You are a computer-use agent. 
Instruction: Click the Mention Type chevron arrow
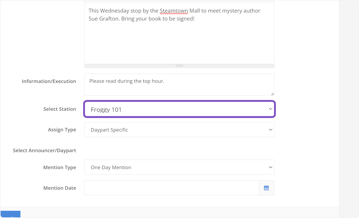270,167
